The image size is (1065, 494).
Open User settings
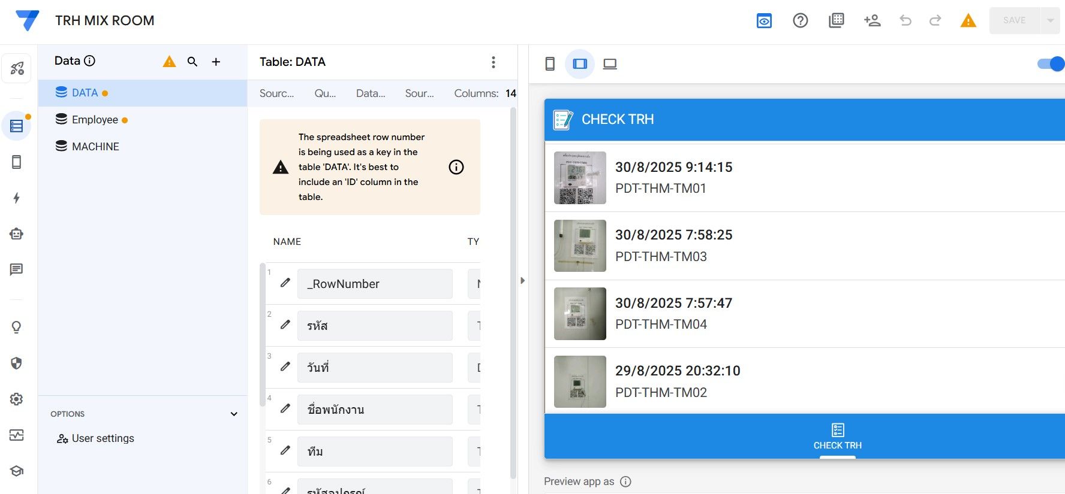[103, 438]
